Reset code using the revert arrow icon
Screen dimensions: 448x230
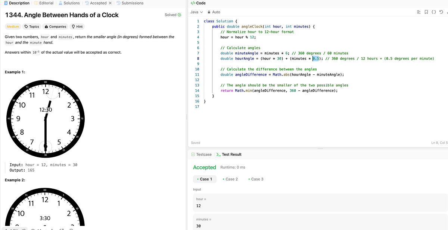click(x=442, y=12)
